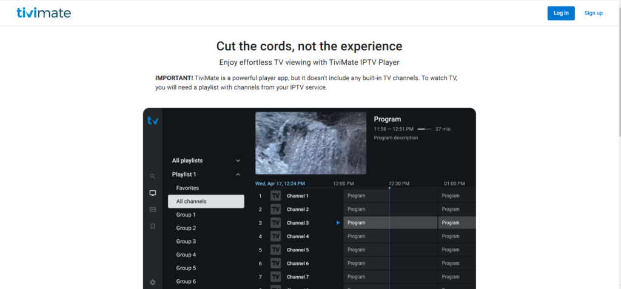Click the 12:00 PM timeline header
Image resolution: width=621 pixels, height=289 pixels.
[x=343, y=184]
